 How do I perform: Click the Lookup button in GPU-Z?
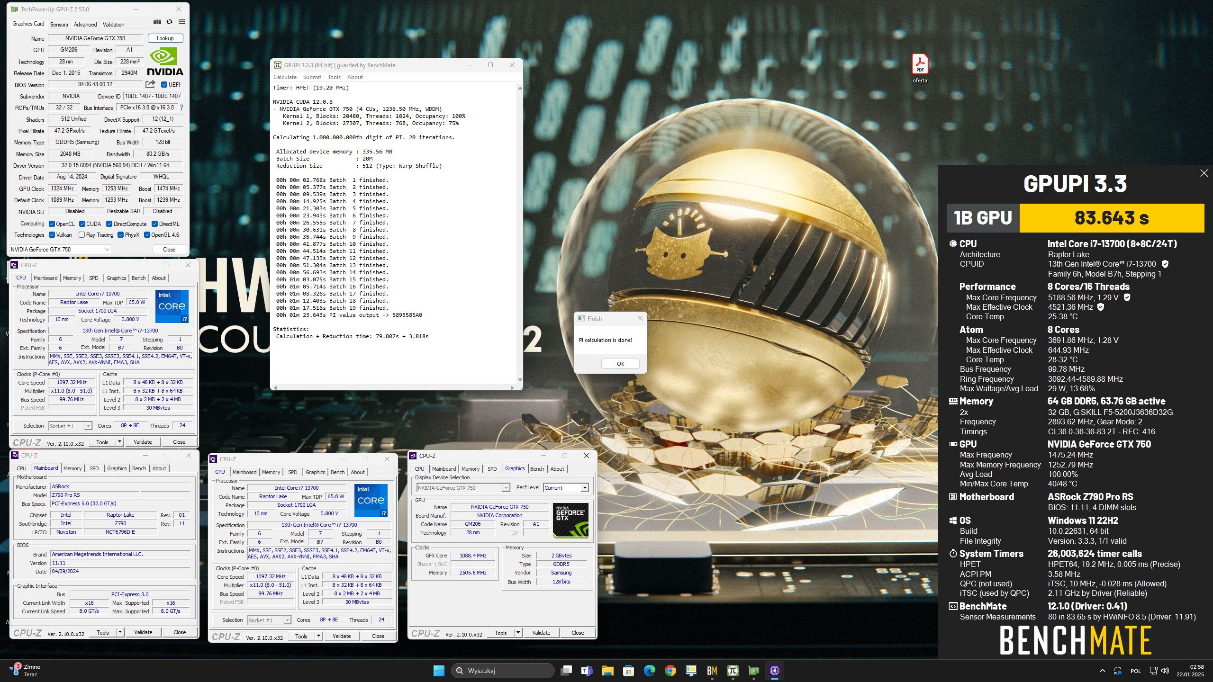[165, 38]
